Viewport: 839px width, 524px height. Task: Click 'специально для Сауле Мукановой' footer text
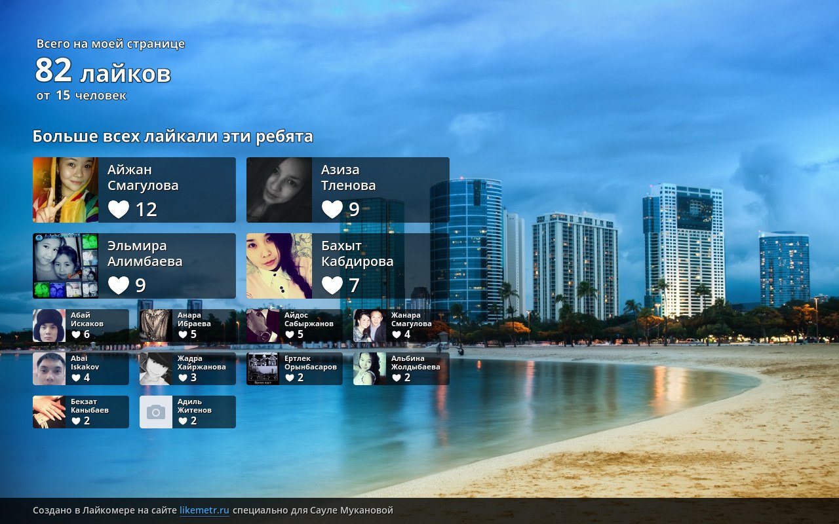313,510
